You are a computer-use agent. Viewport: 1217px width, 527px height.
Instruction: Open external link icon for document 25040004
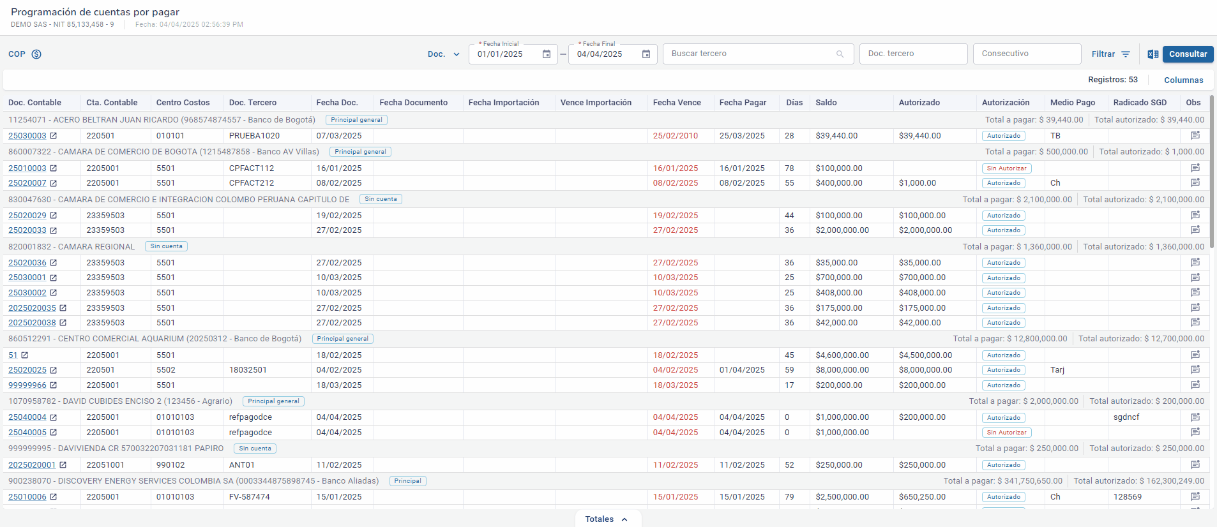tap(54, 417)
